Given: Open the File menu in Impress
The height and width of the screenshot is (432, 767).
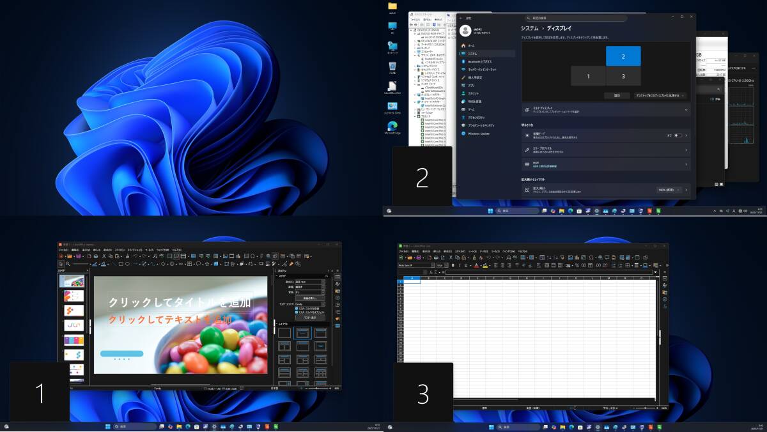Looking at the screenshot, I should [x=63, y=250].
